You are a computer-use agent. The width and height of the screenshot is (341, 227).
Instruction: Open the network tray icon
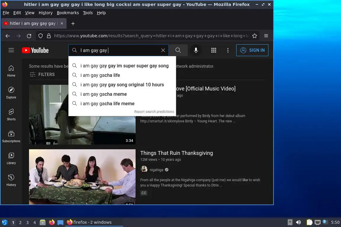318,222
